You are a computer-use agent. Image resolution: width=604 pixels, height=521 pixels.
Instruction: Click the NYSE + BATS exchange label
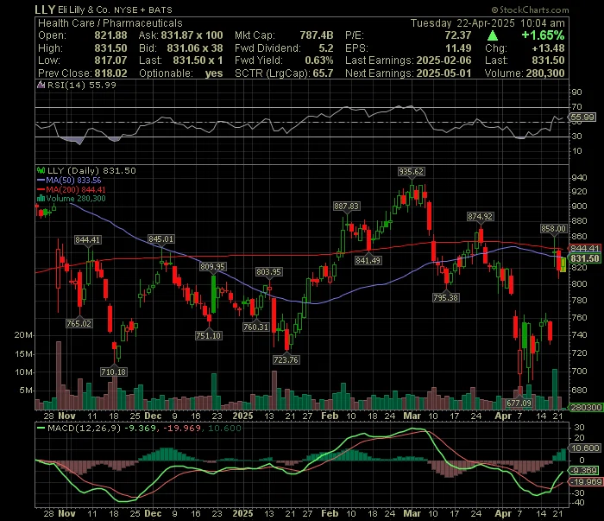tap(143, 10)
